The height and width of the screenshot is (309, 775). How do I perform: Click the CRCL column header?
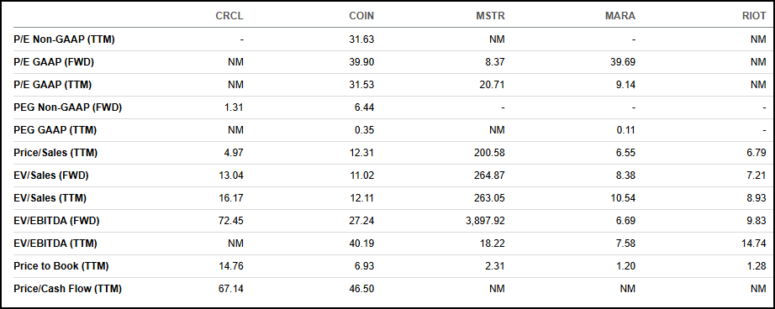pyautogui.click(x=229, y=16)
